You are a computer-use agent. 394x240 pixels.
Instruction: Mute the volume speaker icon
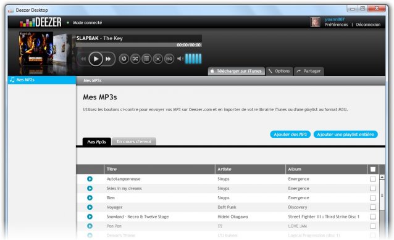pos(180,59)
